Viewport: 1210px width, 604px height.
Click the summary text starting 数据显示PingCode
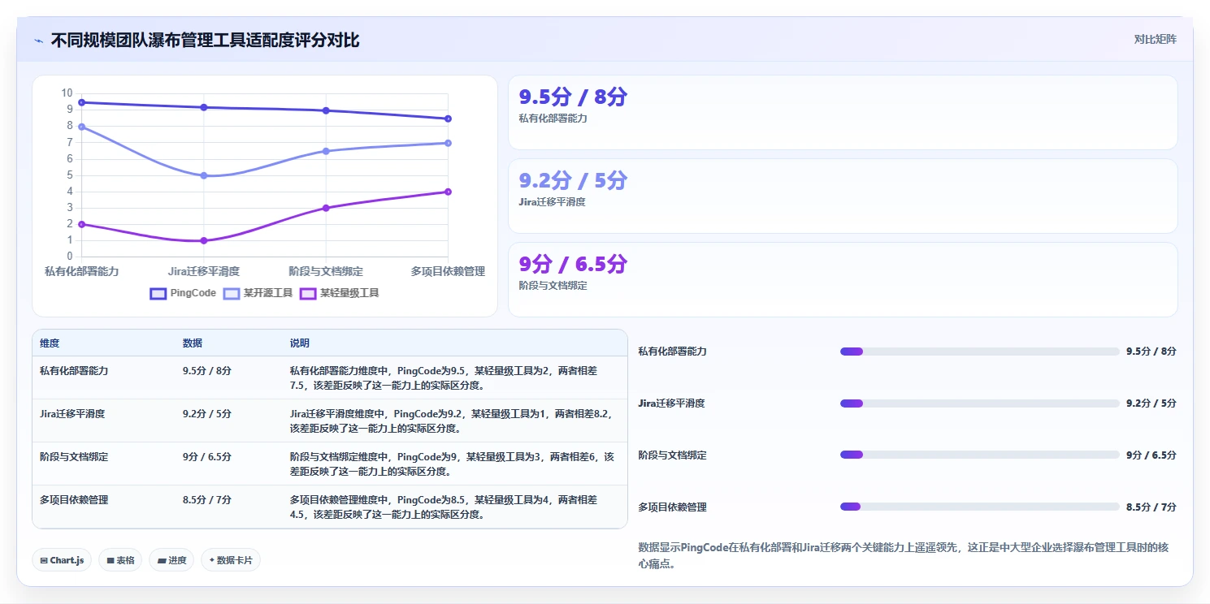(904, 555)
